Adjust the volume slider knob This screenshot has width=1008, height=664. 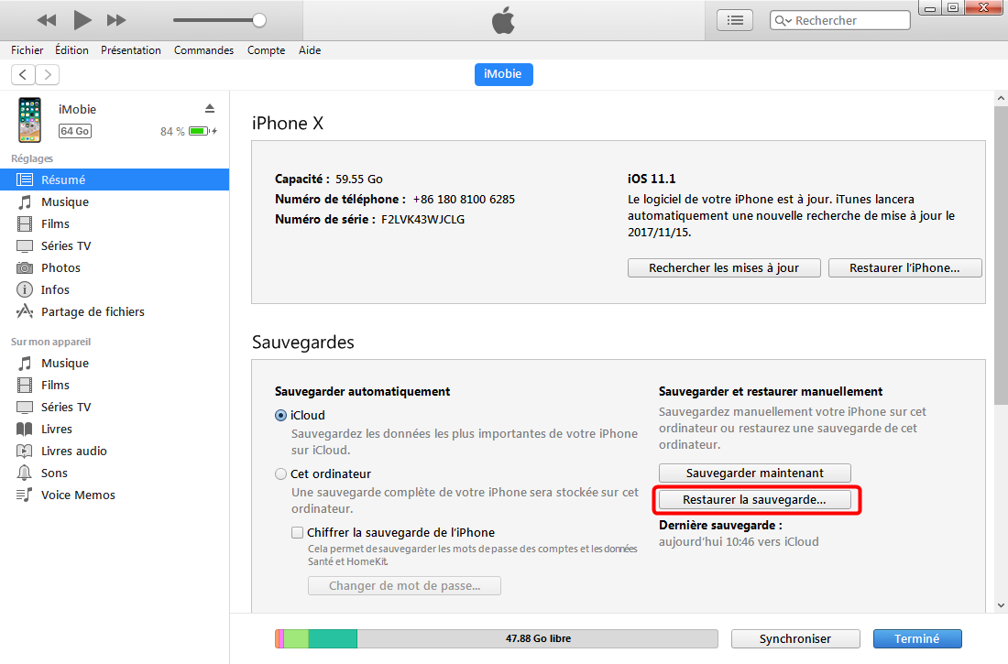pos(259,20)
